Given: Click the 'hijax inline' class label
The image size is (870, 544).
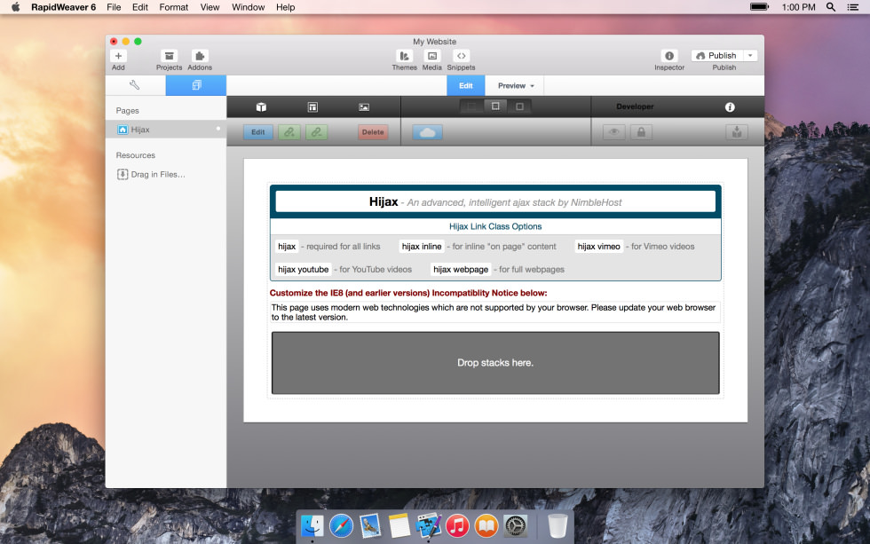Looking at the screenshot, I should click(422, 246).
